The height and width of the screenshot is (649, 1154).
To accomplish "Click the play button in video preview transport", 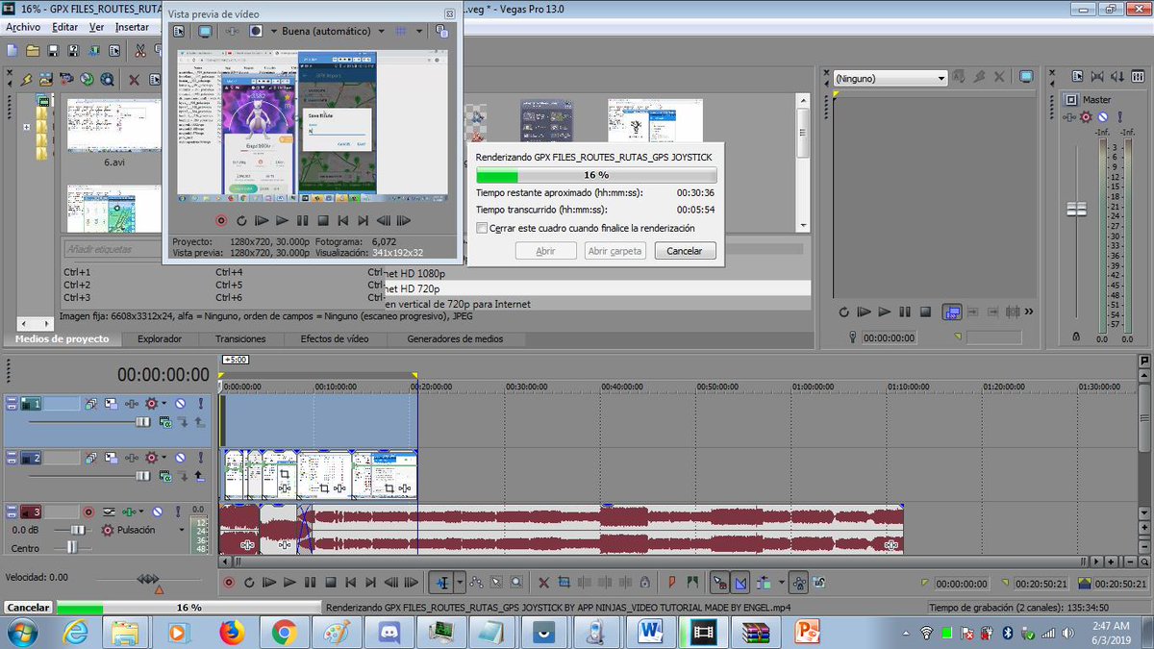I will pos(282,220).
